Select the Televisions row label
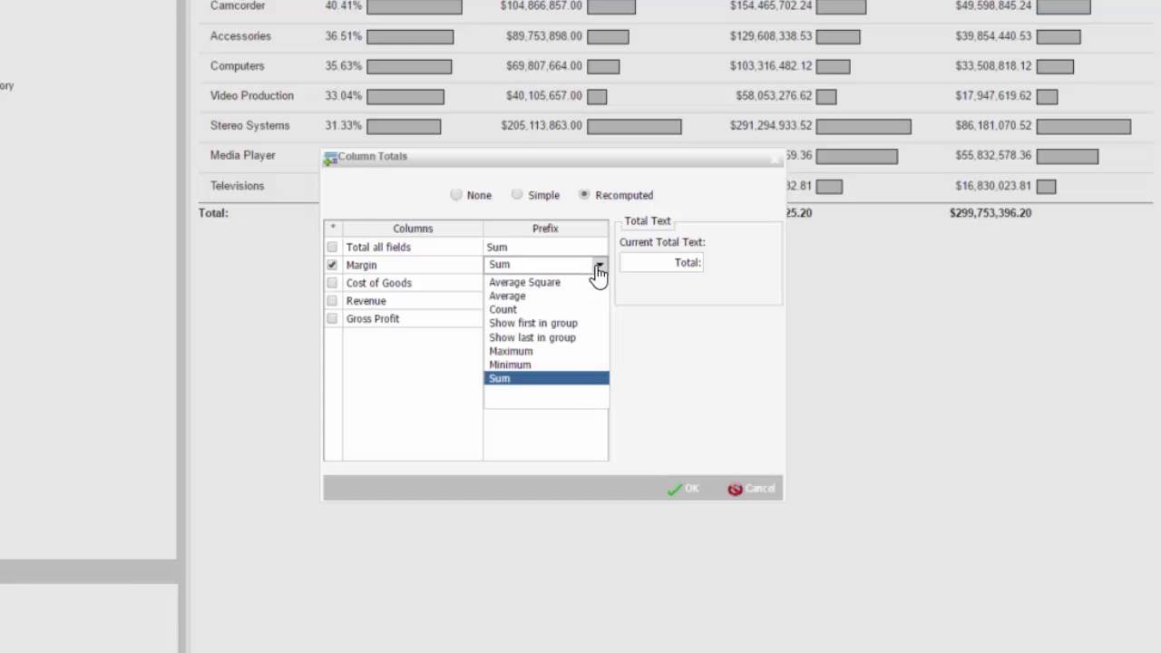The image size is (1161, 653). click(238, 186)
